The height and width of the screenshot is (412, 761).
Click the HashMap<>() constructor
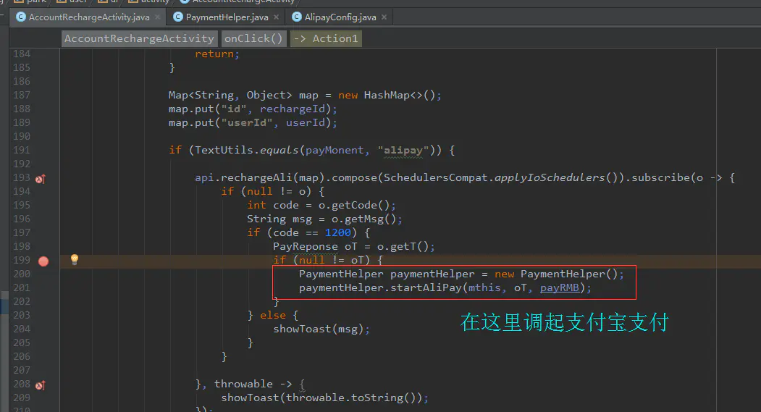400,95
